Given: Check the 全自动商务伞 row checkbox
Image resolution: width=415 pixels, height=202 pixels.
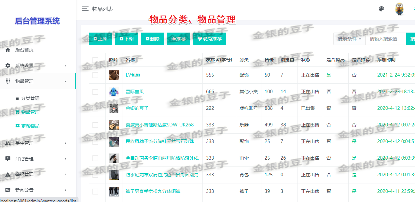Looking at the screenshot, I should pyautogui.click(x=95, y=158).
